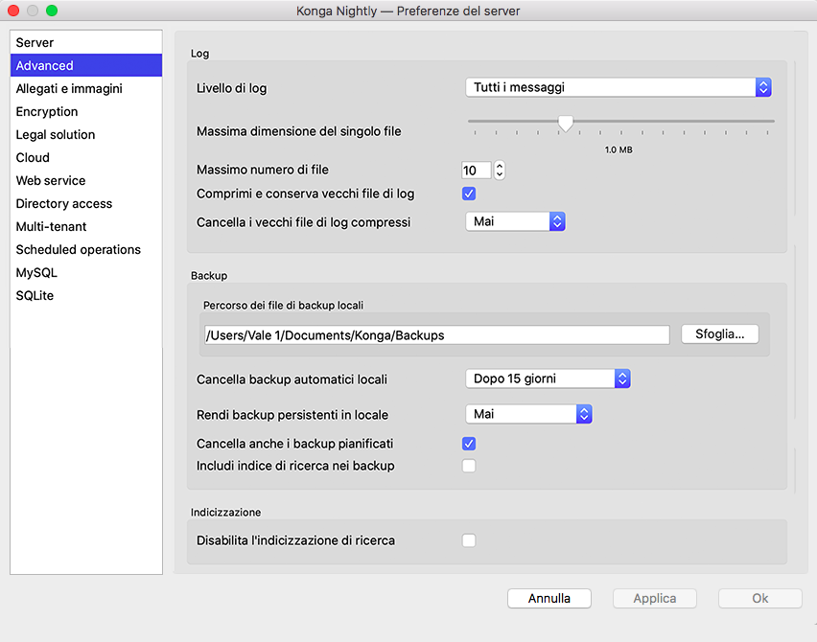Click the Massimo numero di file field
The width and height of the screenshot is (817, 642).
[x=477, y=171]
